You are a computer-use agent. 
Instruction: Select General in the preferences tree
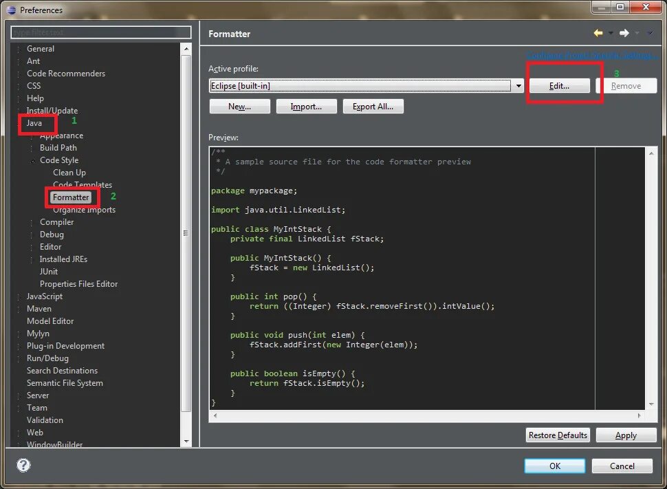[41, 49]
